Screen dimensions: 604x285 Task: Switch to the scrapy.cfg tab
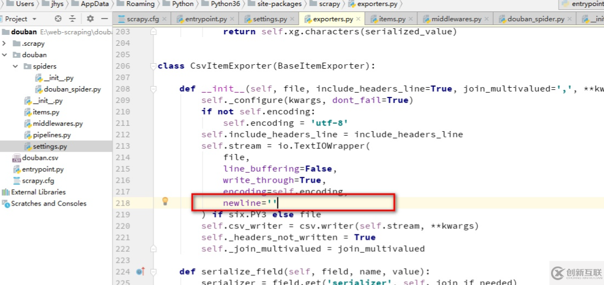click(141, 19)
